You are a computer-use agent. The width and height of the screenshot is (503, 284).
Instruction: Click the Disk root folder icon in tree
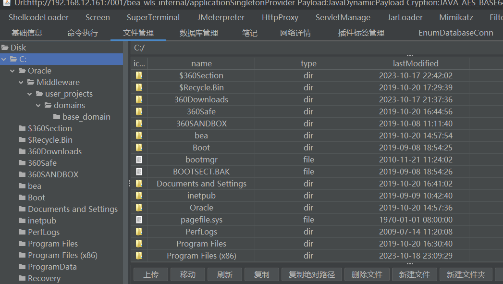coord(5,48)
